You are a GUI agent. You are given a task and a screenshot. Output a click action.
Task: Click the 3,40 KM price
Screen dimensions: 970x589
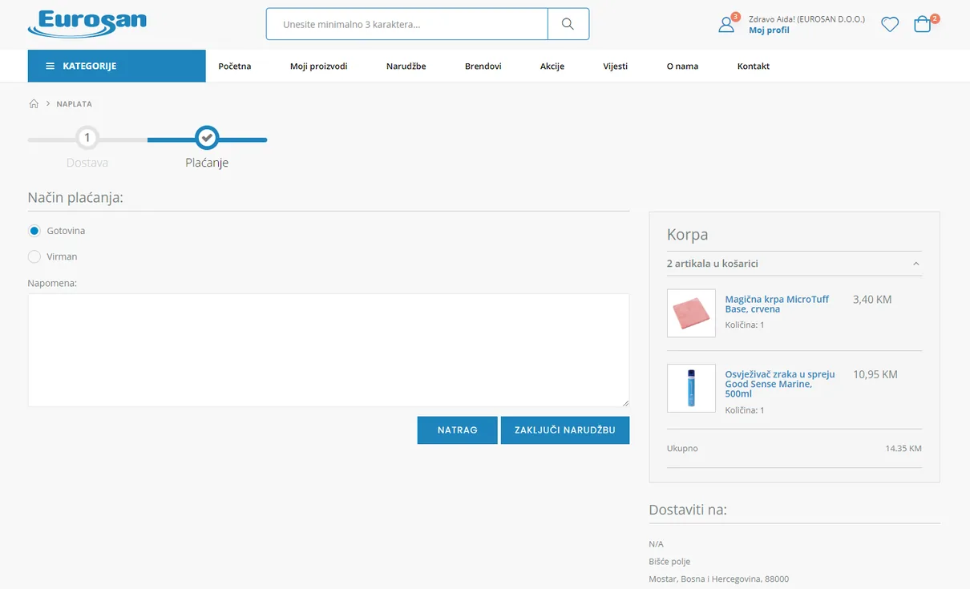coord(872,300)
